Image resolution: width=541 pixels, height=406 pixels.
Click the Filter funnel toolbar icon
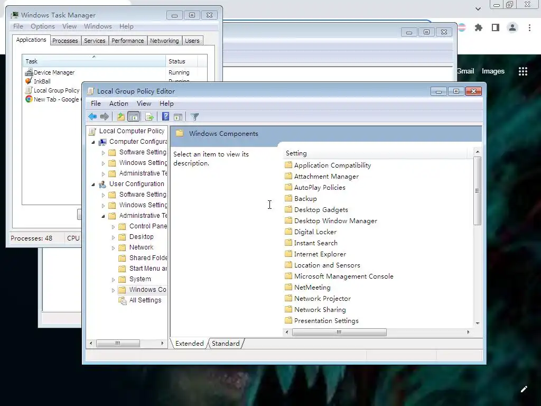click(x=194, y=117)
